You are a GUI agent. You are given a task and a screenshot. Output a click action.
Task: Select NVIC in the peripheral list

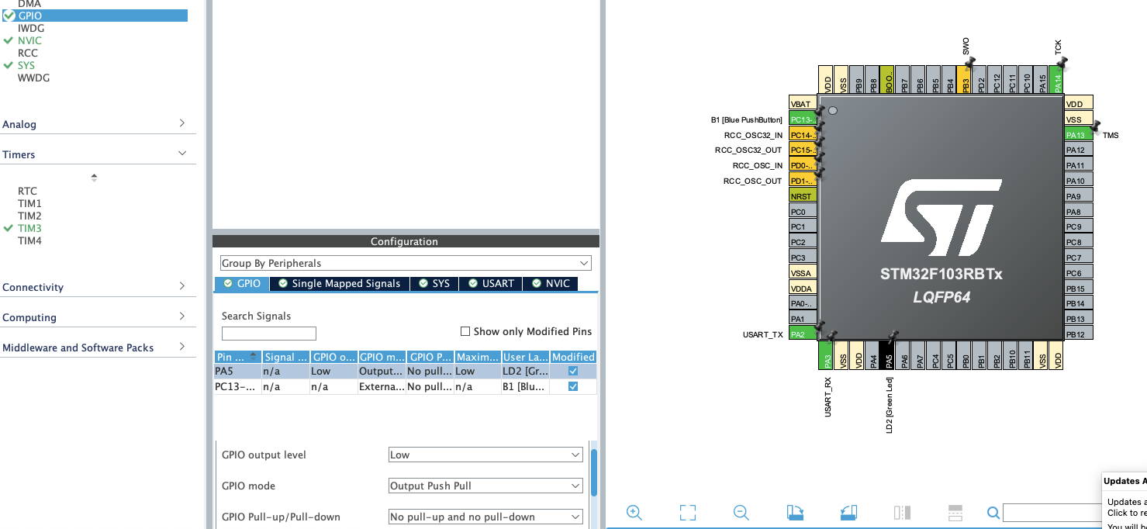[x=29, y=40]
